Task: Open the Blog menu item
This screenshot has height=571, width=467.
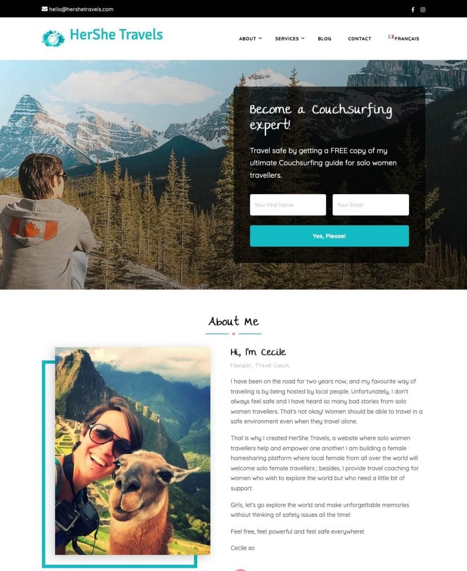Action: point(324,38)
